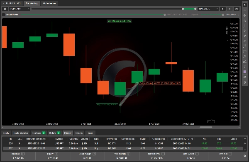Sort history by Closing price column header

159,139
